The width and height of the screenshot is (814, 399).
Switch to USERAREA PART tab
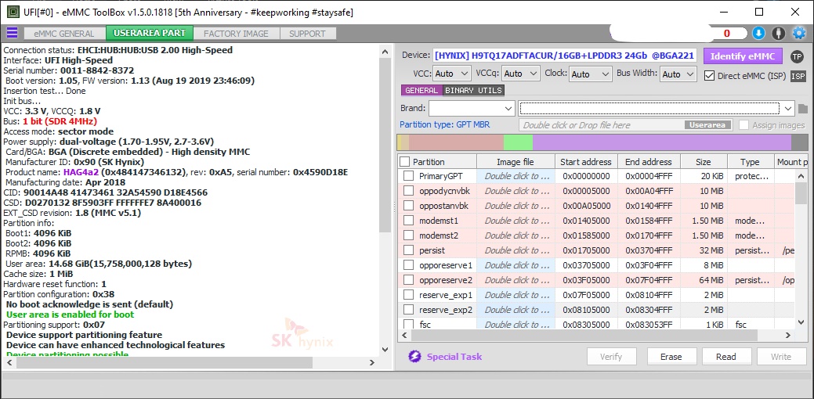coord(150,33)
